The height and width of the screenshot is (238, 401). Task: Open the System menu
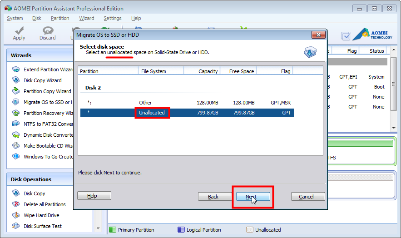pyautogui.click(x=15, y=19)
